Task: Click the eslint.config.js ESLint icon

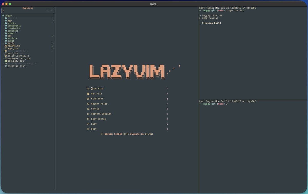Action: tap(6, 56)
